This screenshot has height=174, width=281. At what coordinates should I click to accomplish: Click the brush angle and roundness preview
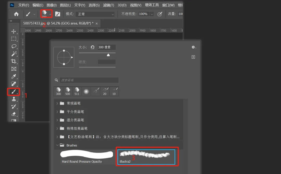click(x=64, y=57)
